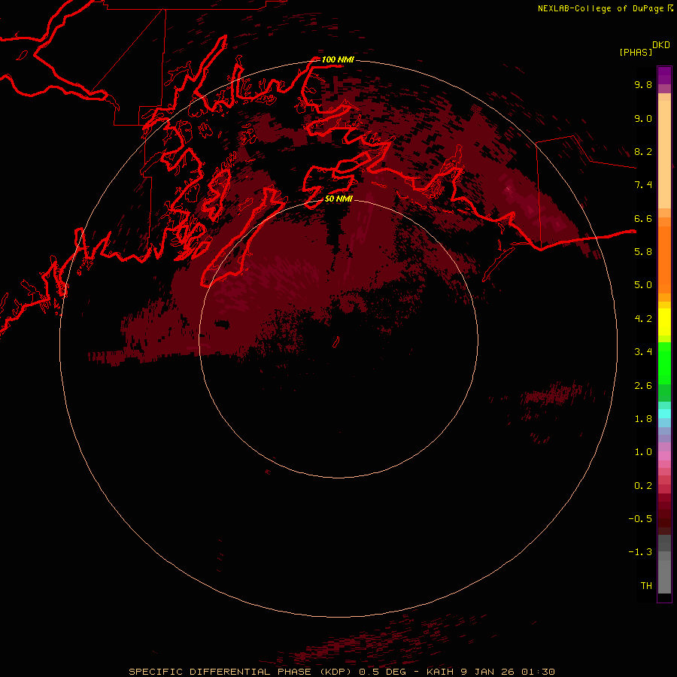Click the 9 JAN 26 01:30 timestamp
This screenshot has width=677, height=677.
pos(509,672)
